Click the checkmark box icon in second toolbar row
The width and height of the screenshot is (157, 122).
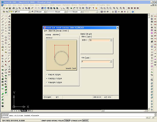pos(108,12)
